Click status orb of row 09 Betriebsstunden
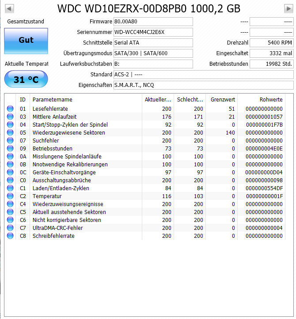 click(x=10, y=148)
